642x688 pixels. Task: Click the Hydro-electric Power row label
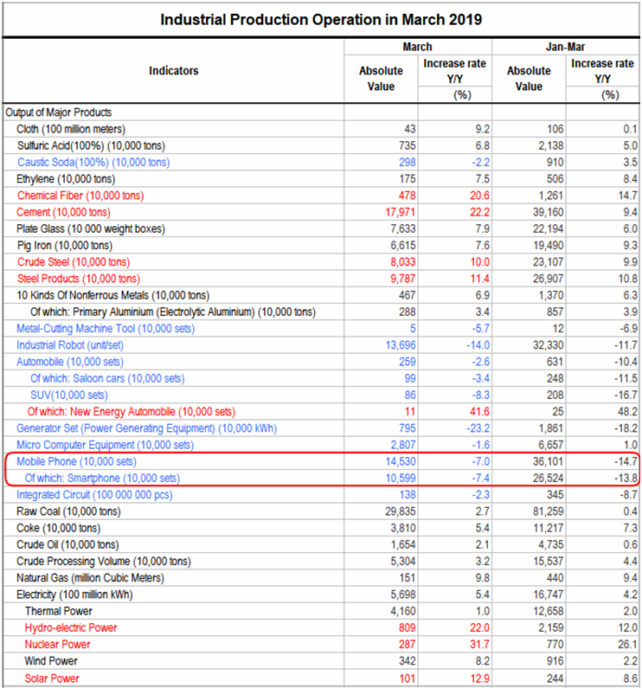click(x=70, y=628)
